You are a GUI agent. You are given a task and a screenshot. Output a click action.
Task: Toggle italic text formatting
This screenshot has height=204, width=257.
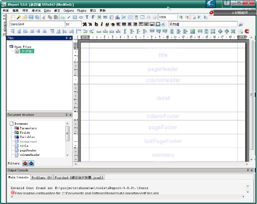tap(102, 24)
